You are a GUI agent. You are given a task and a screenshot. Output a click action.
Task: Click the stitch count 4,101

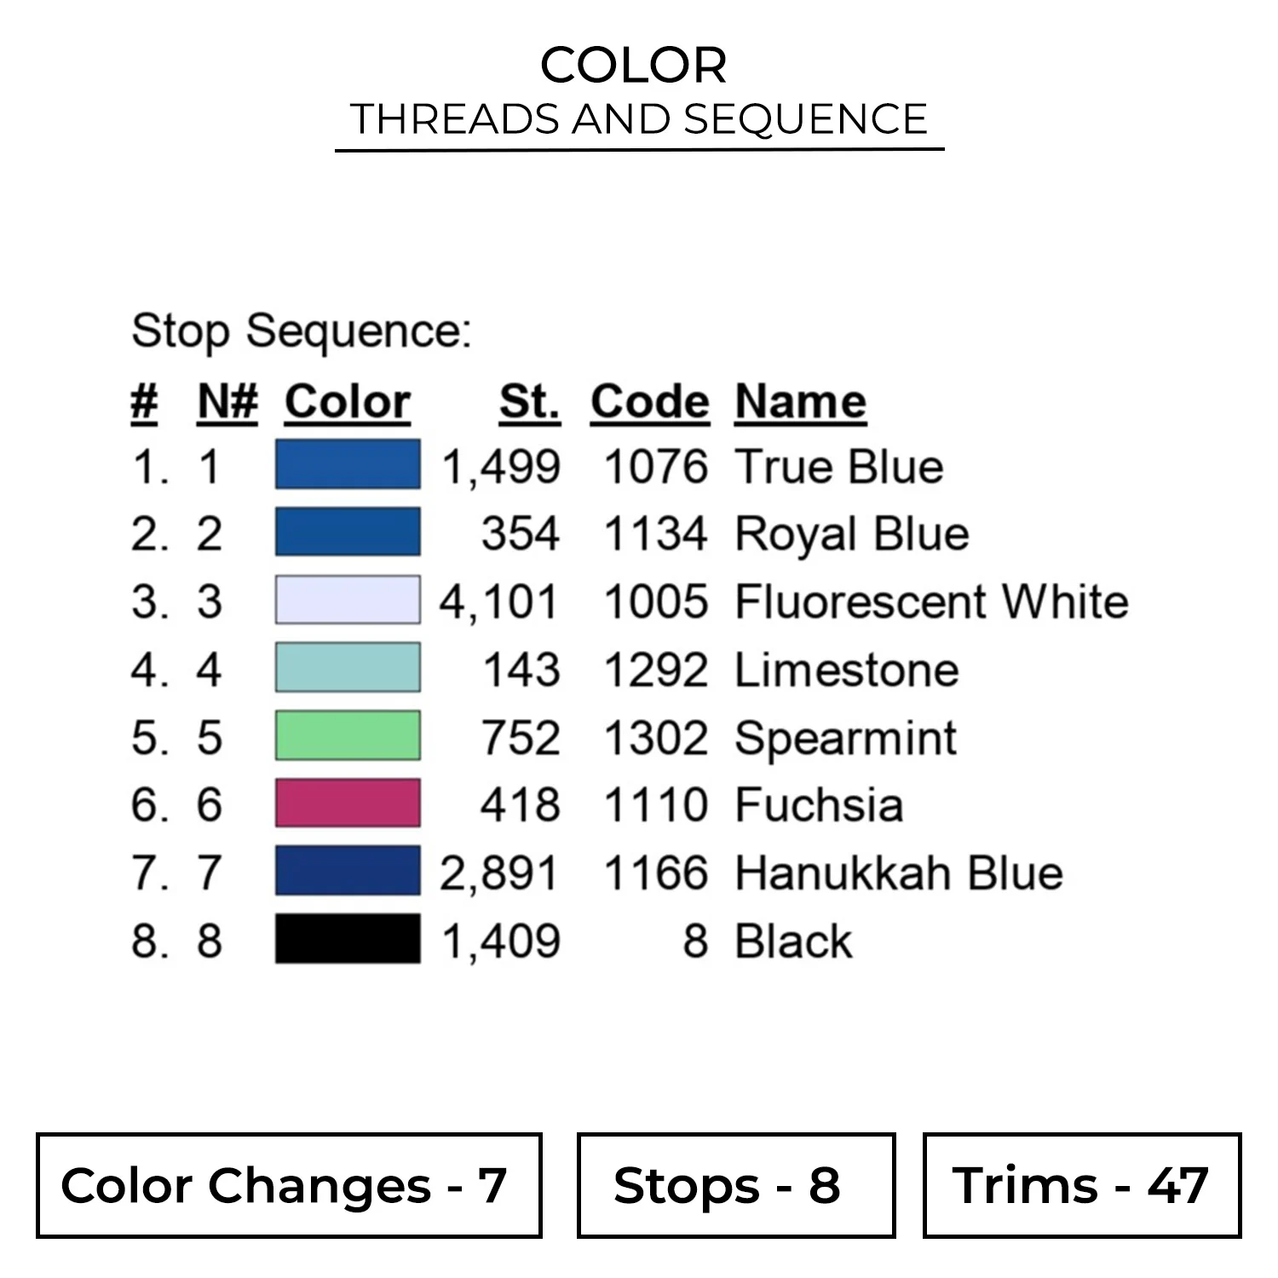coord(499,602)
